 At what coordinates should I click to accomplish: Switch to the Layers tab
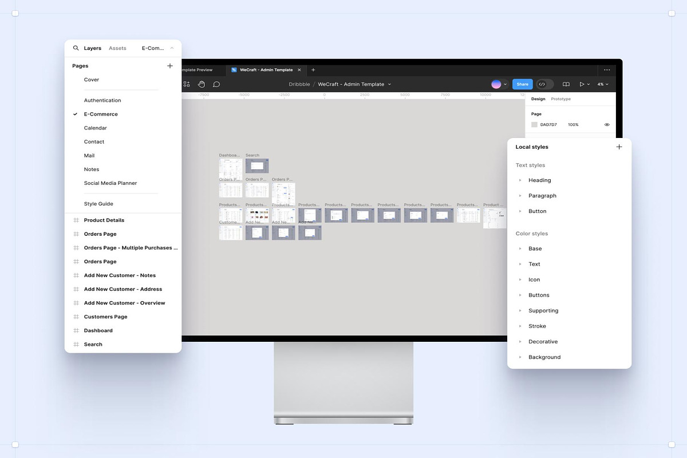[93, 48]
